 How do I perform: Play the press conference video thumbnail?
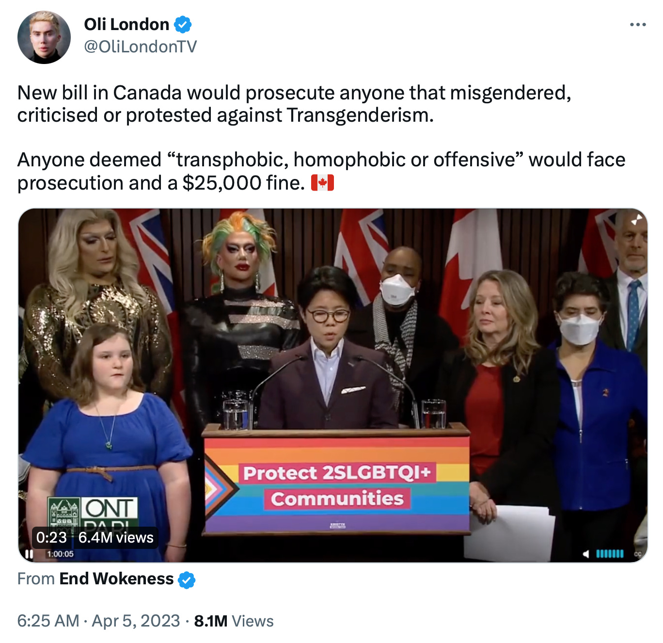tap(333, 386)
